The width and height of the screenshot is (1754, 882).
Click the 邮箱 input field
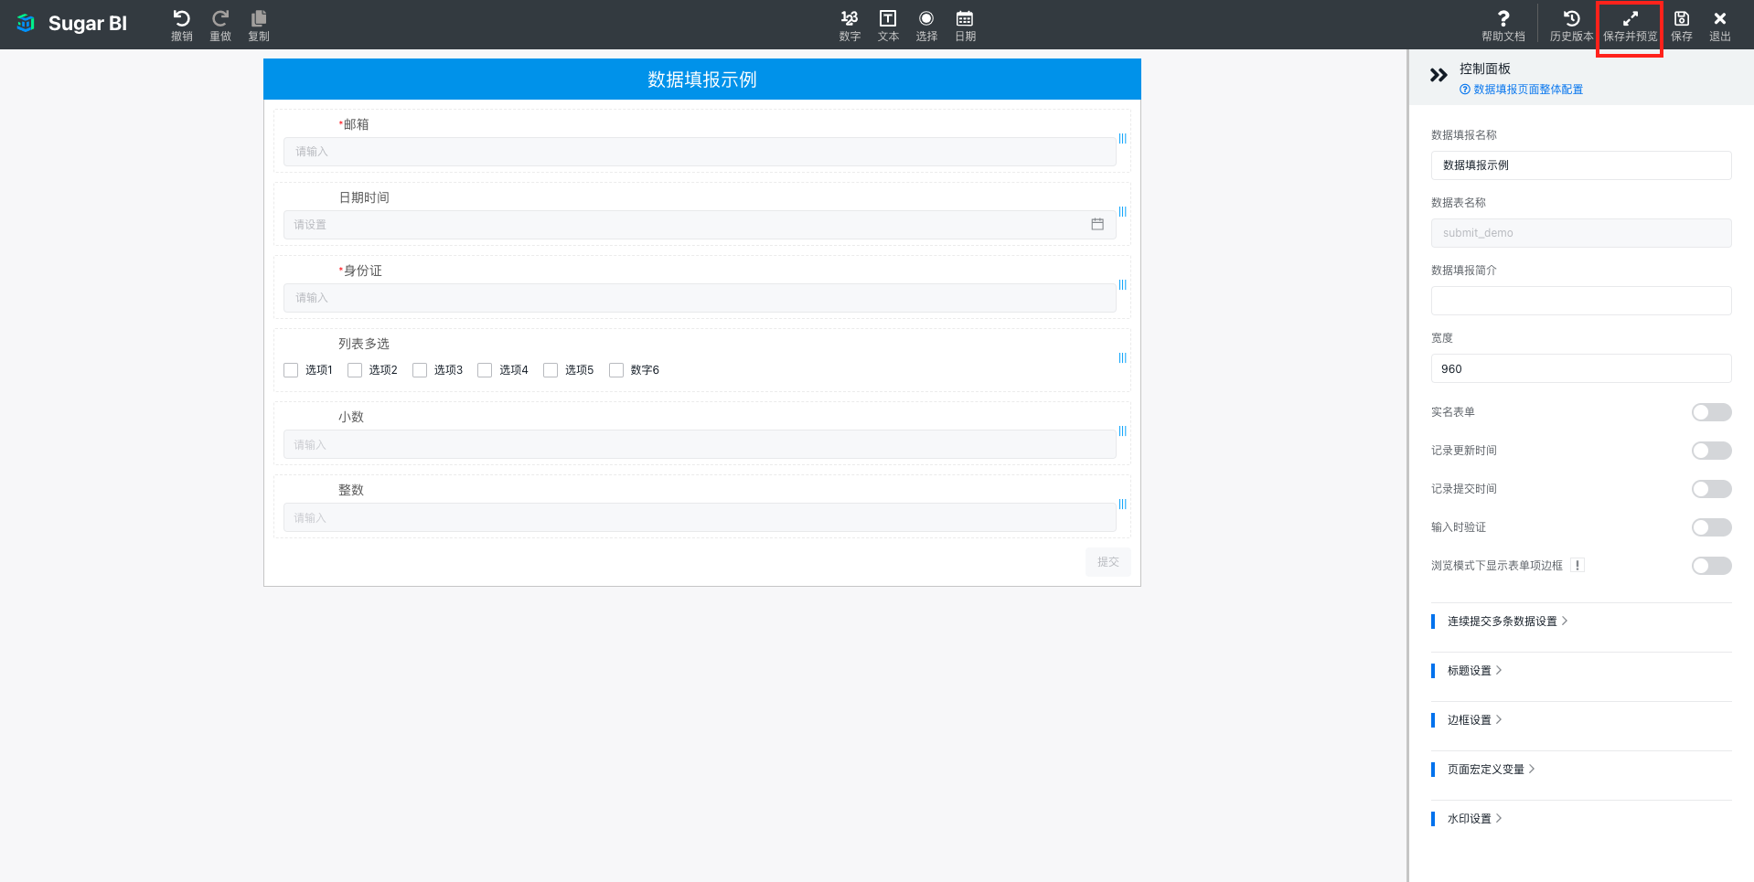(x=700, y=152)
